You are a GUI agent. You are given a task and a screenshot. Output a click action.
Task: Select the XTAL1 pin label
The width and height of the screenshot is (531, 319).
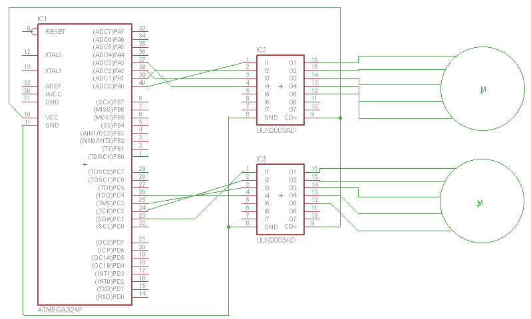pos(53,70)
